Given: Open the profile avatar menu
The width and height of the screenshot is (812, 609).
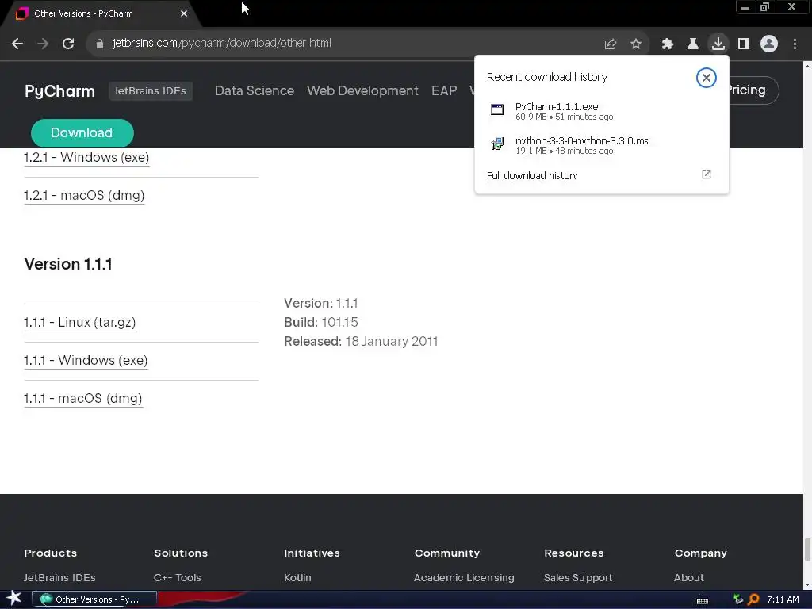Looking at the screenshot, I should click(x=769, y=44).
